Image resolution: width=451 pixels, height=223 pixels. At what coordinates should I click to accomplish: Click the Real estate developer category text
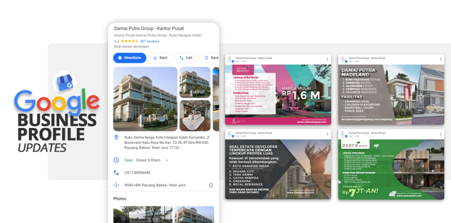pos(132,46)
